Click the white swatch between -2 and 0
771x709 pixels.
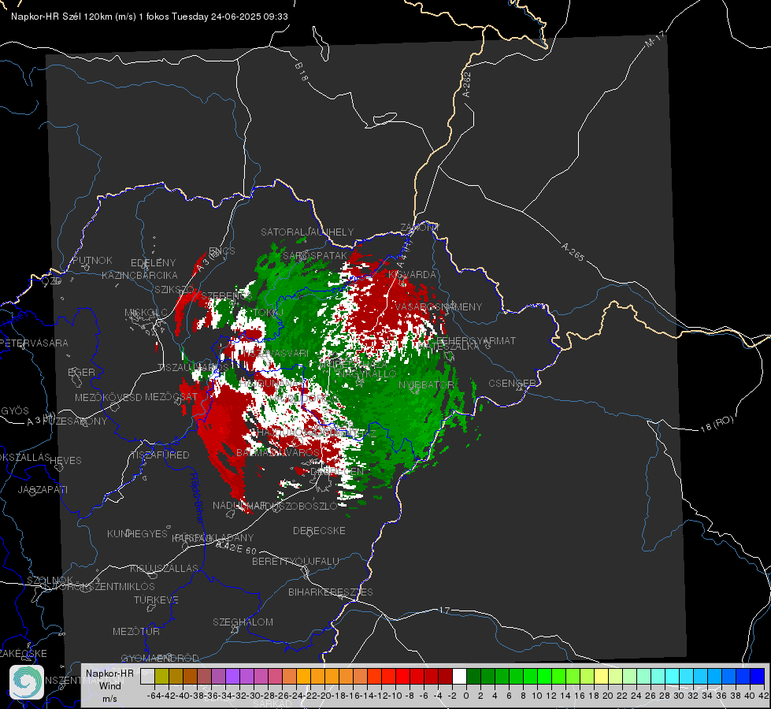click(459, 677)
